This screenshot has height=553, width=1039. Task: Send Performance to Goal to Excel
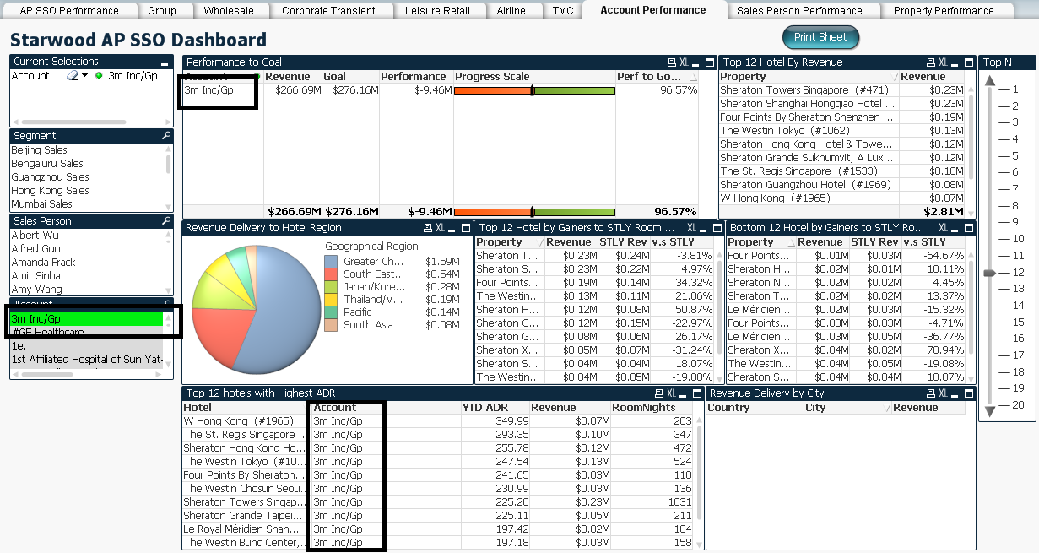click(684, 62)
